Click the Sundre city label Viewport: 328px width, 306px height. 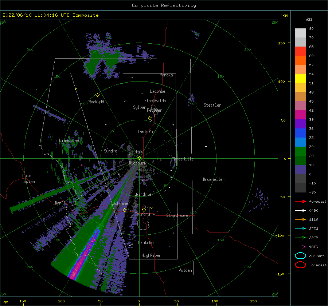coord(110,151)
